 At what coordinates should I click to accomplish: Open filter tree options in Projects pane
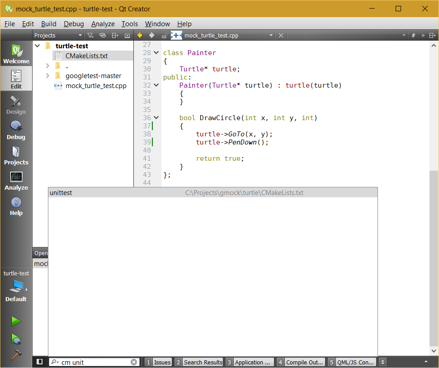tap(90, 36)
